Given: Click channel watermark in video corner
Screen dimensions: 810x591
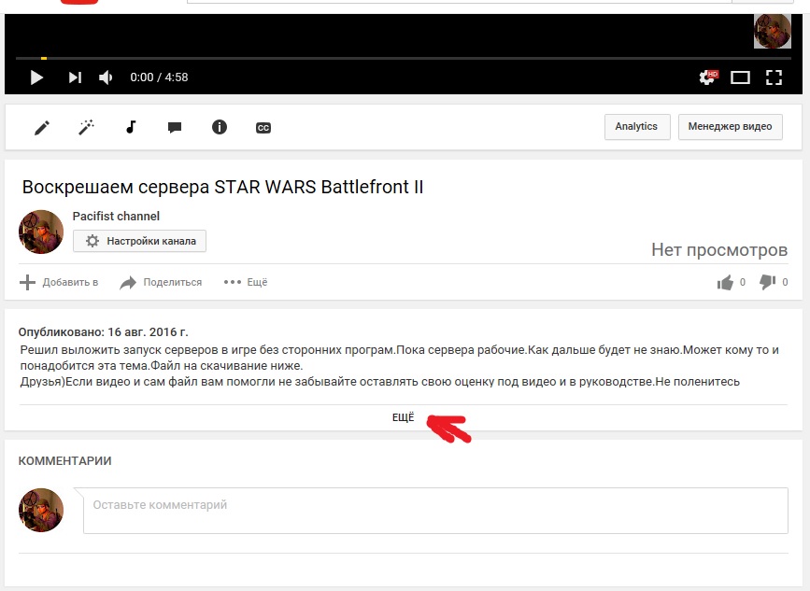Looking at the screenshot, I should click(773, 31).
